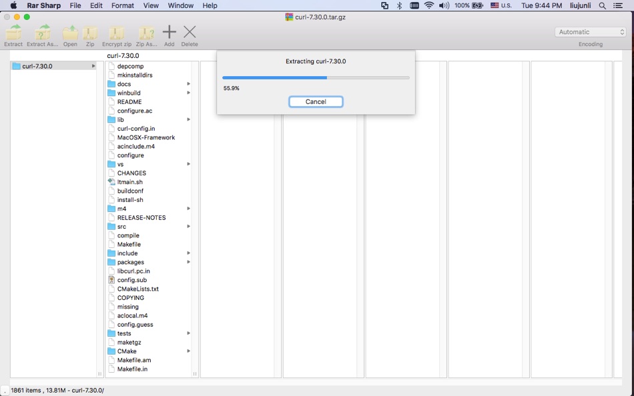The width and height of the screenshot is (634, 396).
Task: Click the Open toolbar icon
Action: click(x=70, y=32)
